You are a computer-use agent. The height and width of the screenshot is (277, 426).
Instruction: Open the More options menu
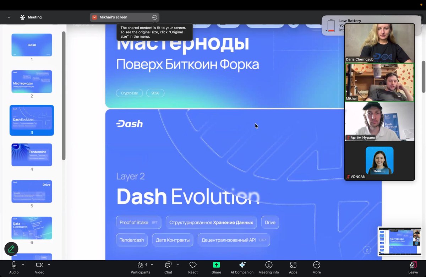coord(317,268)
